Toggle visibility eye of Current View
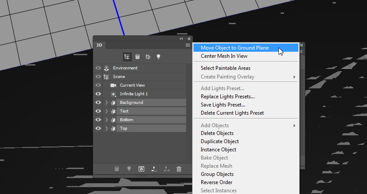This screenshot has height=194, width=367. 98,85
